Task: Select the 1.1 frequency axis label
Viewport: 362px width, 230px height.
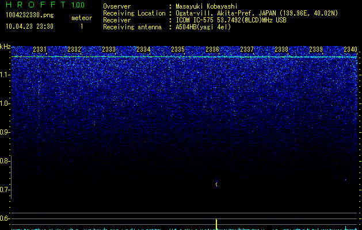Action: point(5,75)
